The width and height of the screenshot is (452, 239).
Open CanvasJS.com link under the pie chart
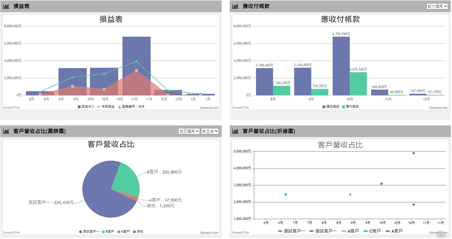[209, 232]
